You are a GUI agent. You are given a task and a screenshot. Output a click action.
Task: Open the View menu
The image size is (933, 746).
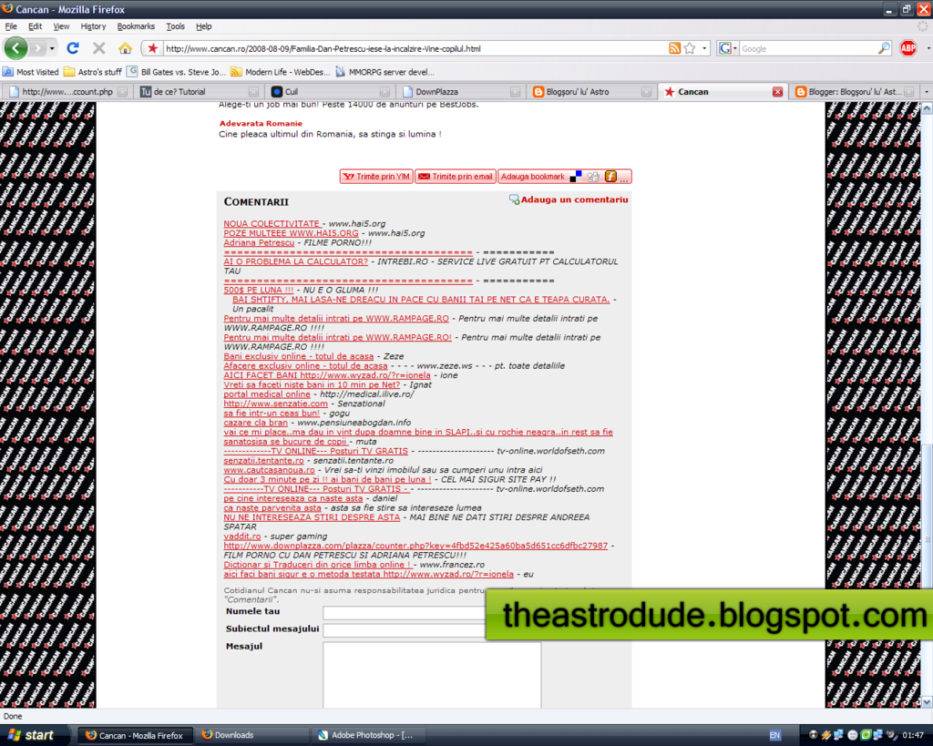(x=61, y=26)
